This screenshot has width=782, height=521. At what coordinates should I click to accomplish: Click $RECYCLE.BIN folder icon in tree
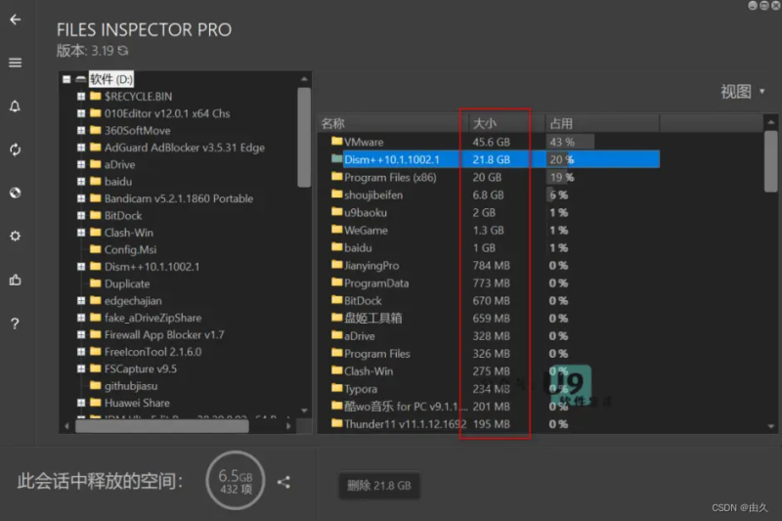click(96, 96)
